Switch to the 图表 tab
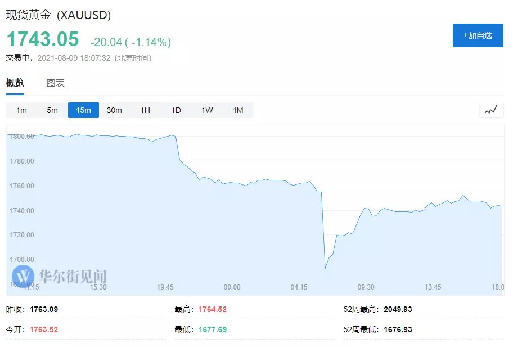 pyautogui.click(x=55, y=83)
